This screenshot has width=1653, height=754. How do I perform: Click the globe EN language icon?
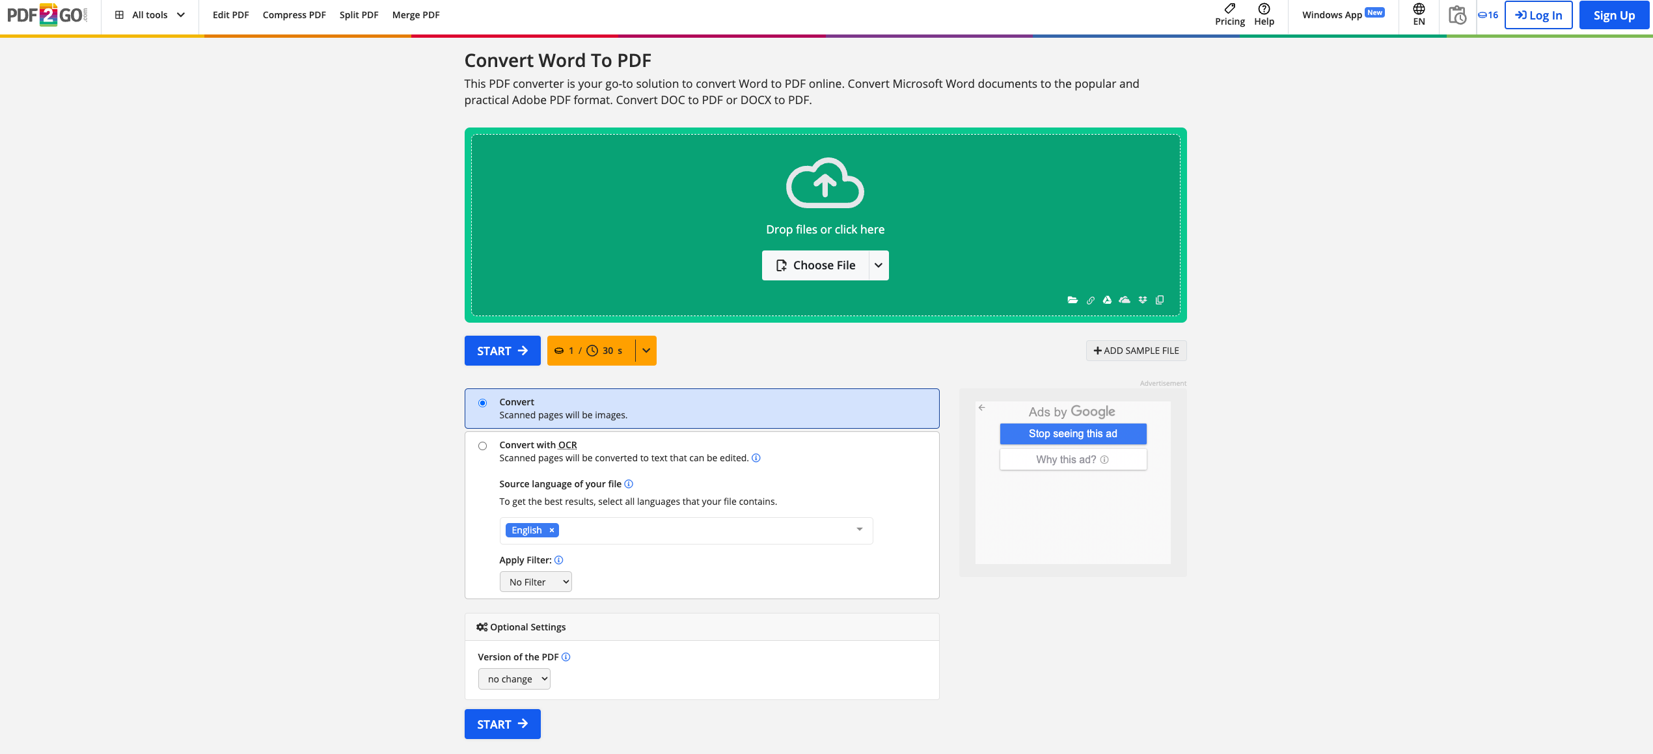point(1419,14)
